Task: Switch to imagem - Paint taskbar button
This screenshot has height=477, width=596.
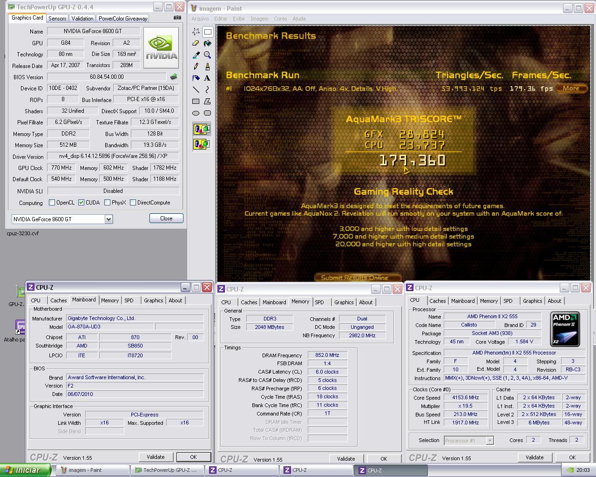Action: (93, 470)
